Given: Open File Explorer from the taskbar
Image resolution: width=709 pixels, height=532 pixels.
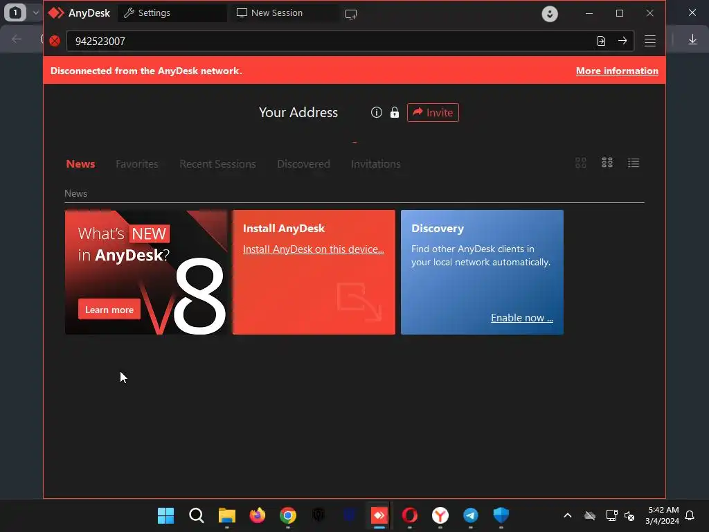Looking at the screenshot, I should 227,515.
